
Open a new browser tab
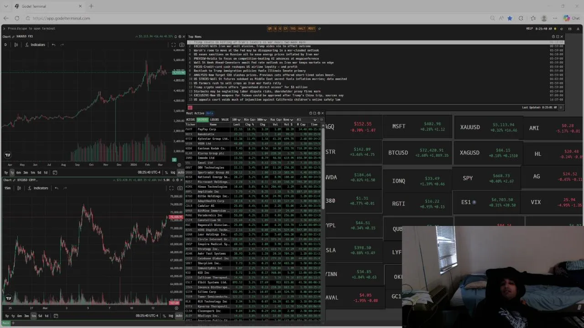tap(91, 6)
